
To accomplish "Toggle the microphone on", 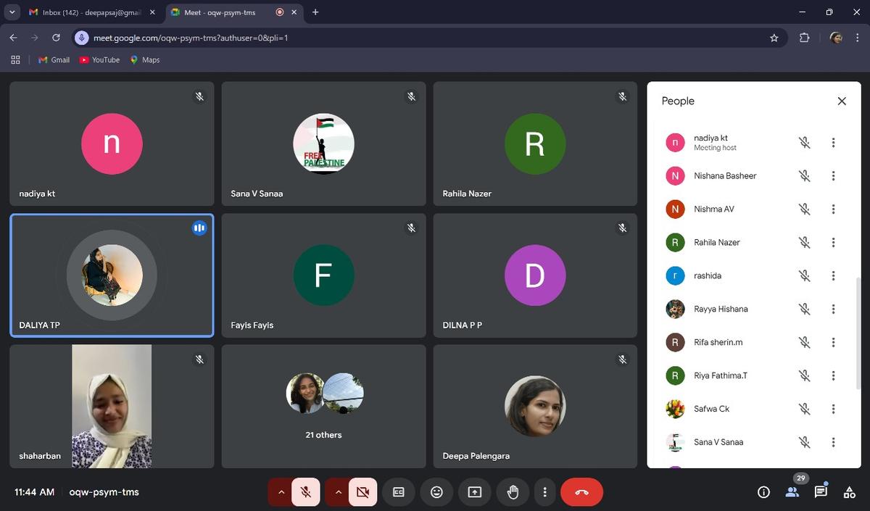I will click(306, 492).
